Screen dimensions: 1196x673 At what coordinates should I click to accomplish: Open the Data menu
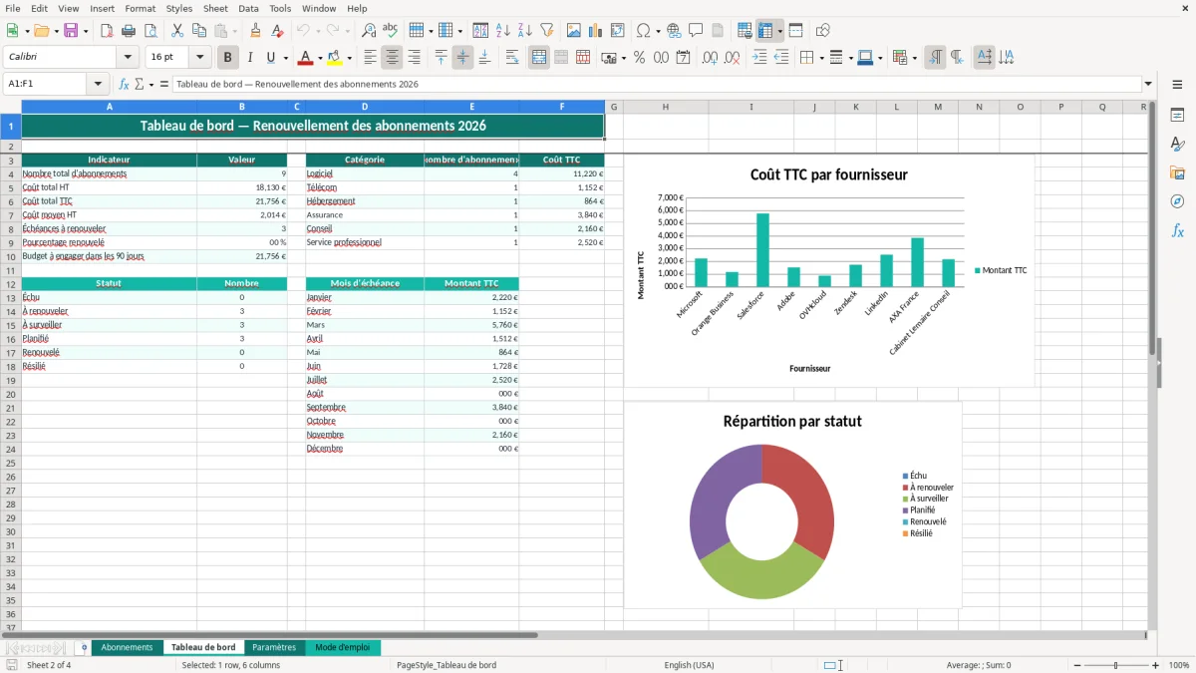point(248,8)
